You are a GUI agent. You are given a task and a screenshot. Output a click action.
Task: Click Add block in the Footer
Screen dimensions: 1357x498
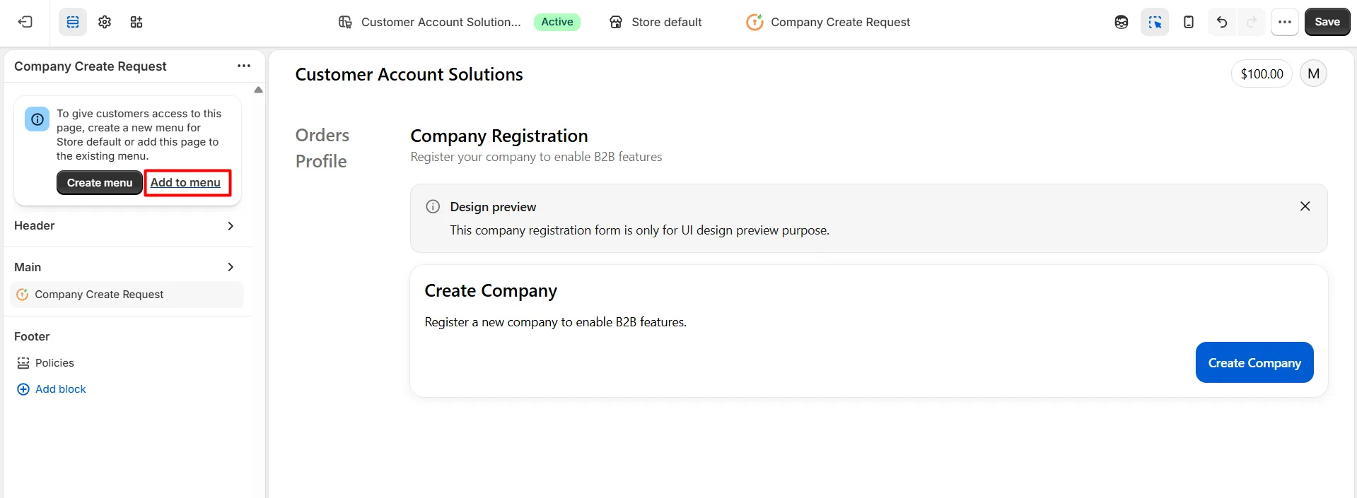pyautogui.click(x=52, y=389)
